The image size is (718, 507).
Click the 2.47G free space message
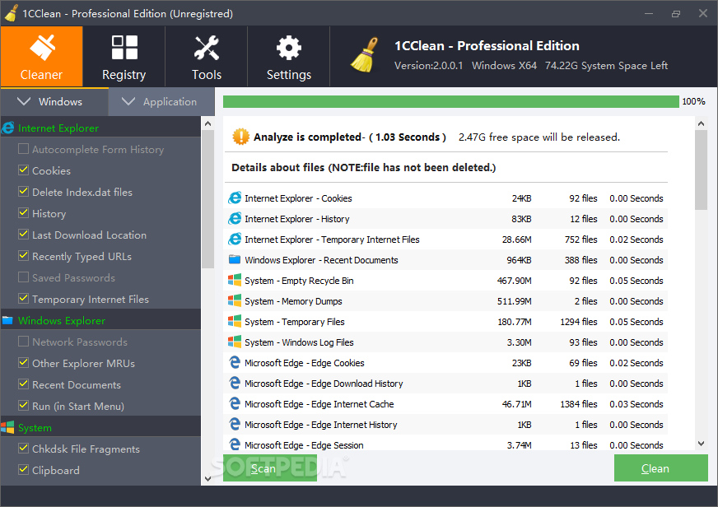(539, 137)
